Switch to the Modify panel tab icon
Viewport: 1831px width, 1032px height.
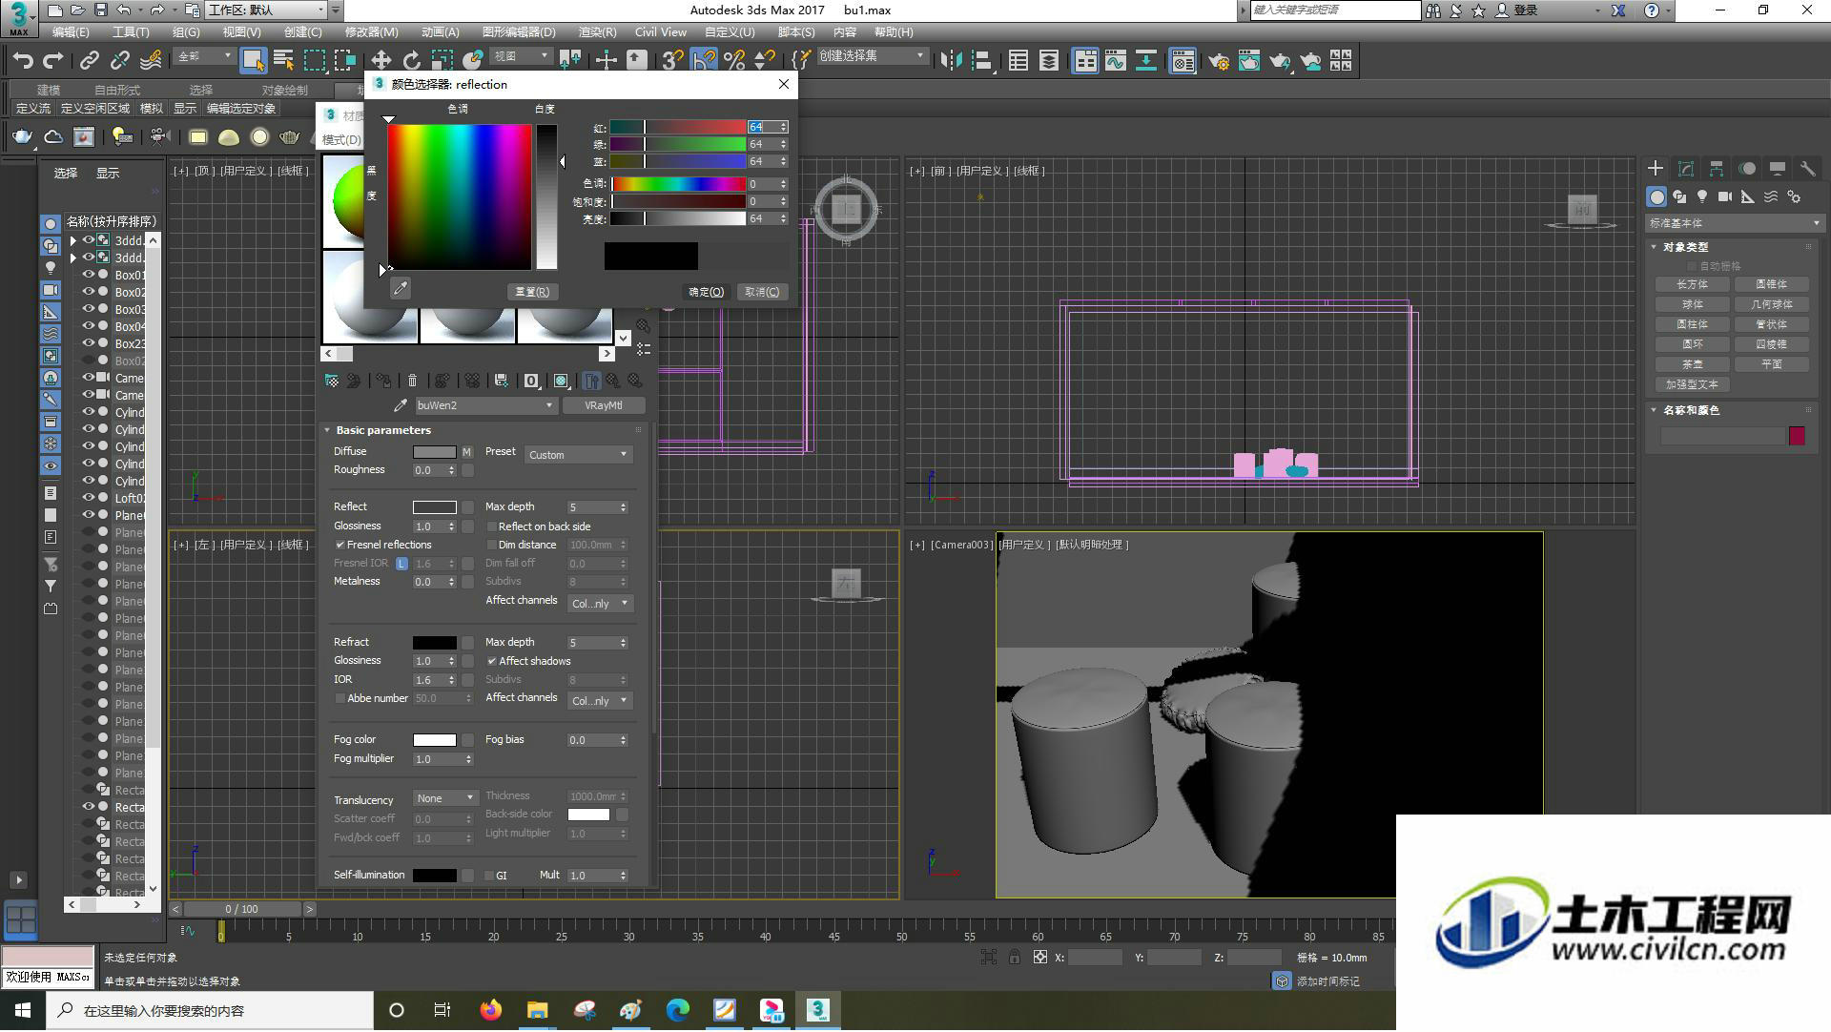(x=1685, y=168)
